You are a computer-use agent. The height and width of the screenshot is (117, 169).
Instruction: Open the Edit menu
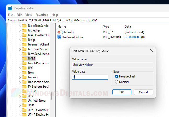19,15
